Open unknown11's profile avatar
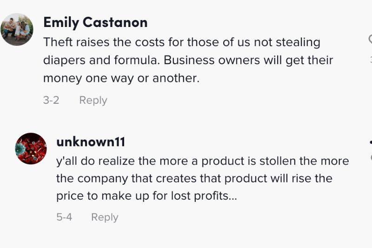This screenshot has width=372, height=248. coord(31,148)
